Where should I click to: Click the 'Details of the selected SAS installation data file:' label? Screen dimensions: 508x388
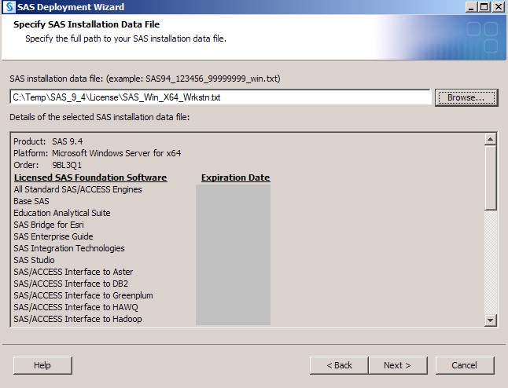tap(99, 117)
